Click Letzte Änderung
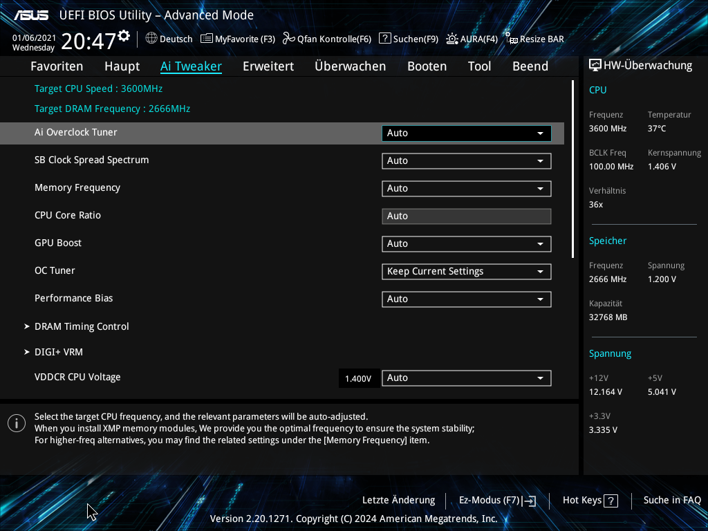This screenshot has height=531, width=708. click(x=399, y=501)
